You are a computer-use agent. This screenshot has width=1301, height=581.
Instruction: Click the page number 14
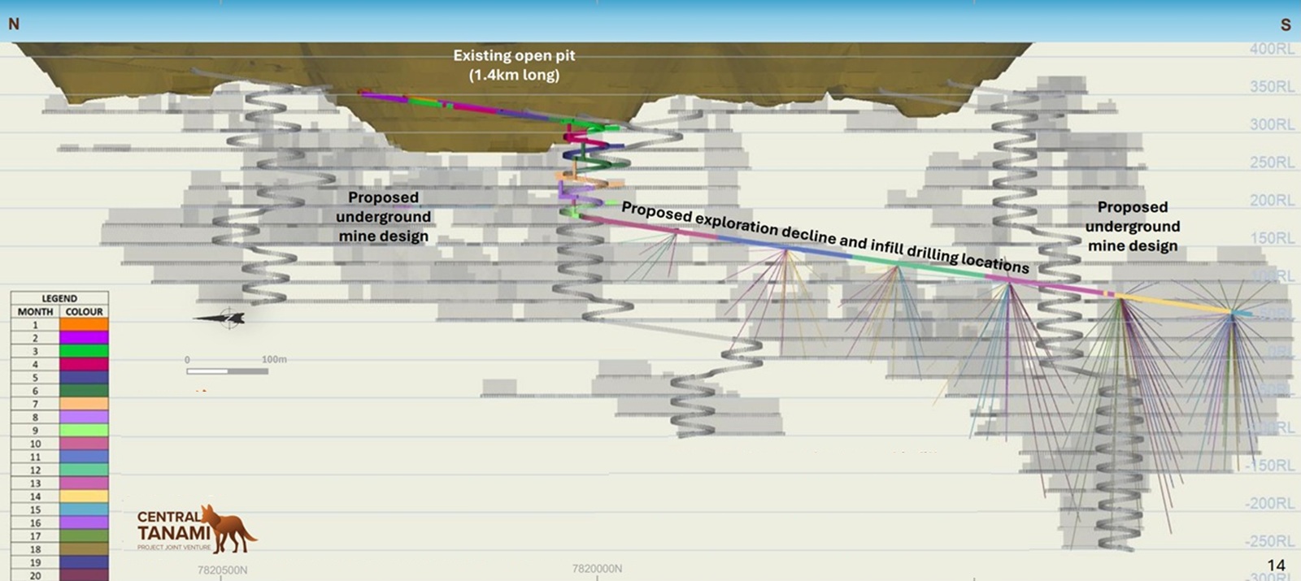(x=1276, y=566)
